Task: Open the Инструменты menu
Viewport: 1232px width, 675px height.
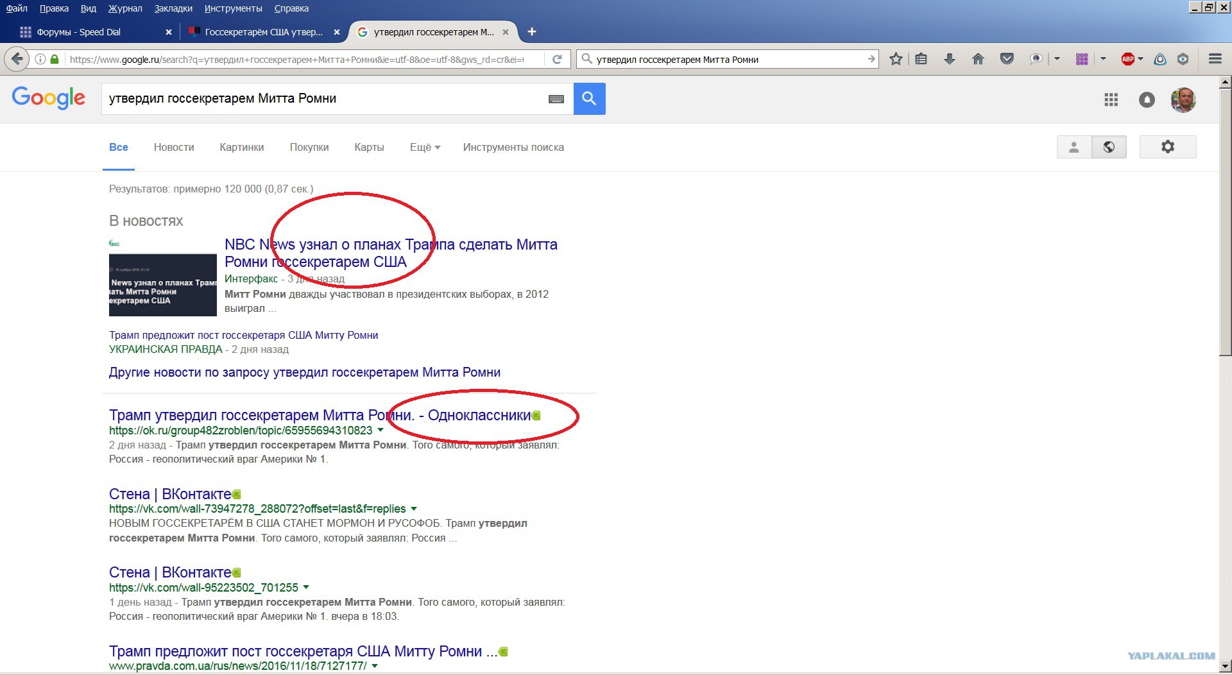Action: click(x=233, y=8)
